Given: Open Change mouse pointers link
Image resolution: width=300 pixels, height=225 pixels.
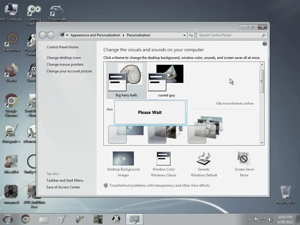Looking at the screenshot, I should 65,64.
